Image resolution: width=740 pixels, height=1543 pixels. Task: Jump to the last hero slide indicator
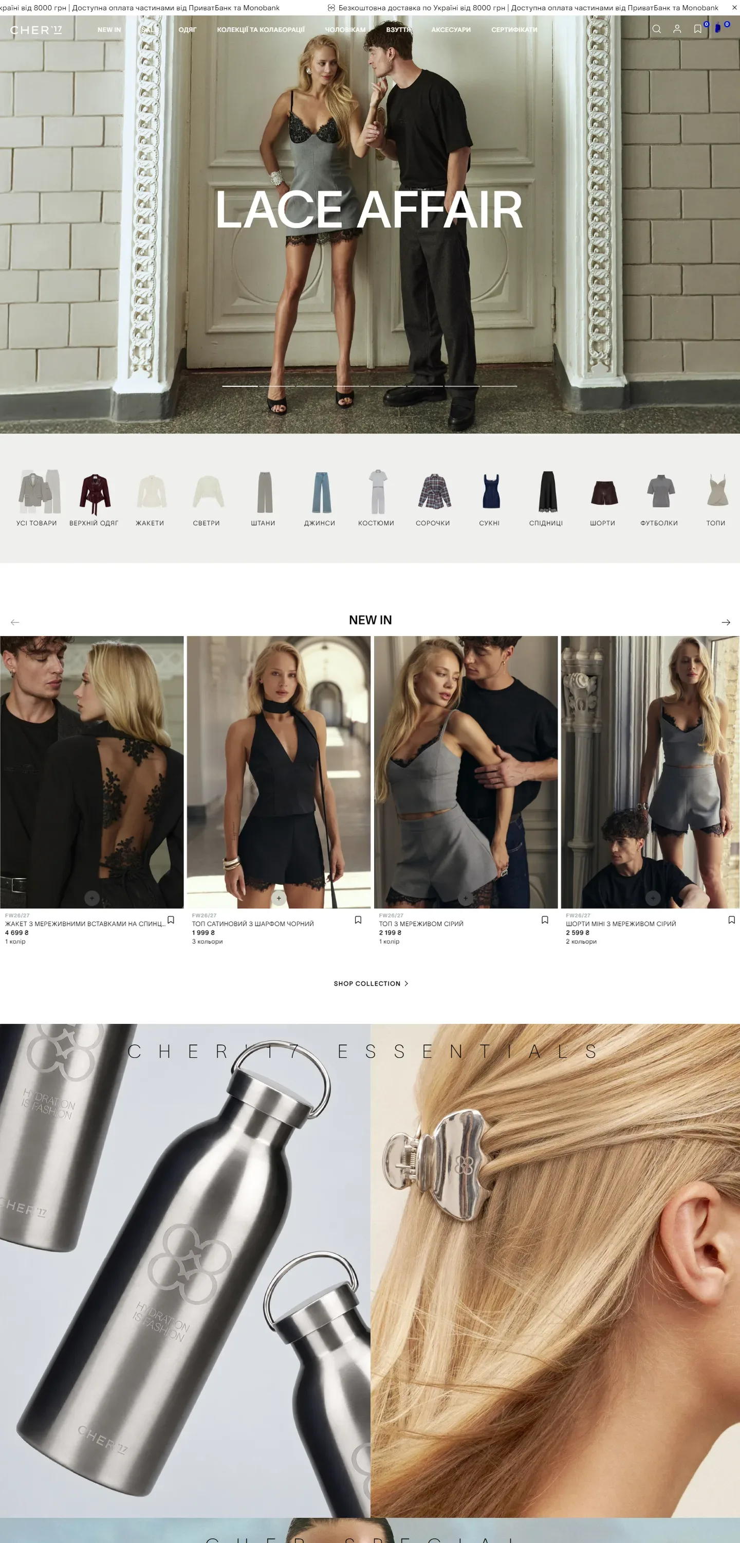coord(499,386)
